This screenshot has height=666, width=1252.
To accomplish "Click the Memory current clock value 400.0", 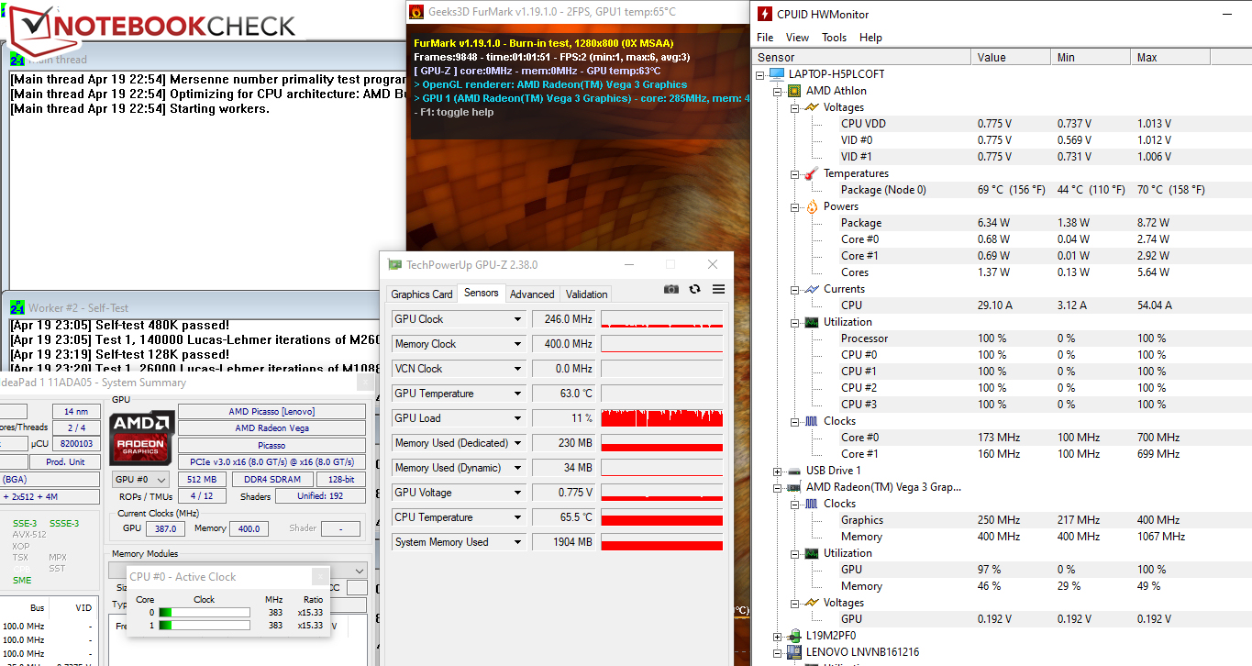I will point(249,528).
